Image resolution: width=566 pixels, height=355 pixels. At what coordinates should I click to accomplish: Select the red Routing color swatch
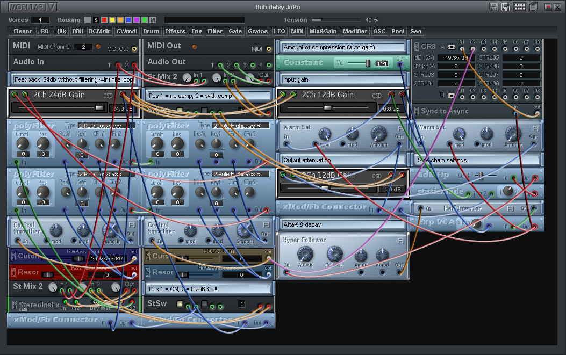[104, 20]
